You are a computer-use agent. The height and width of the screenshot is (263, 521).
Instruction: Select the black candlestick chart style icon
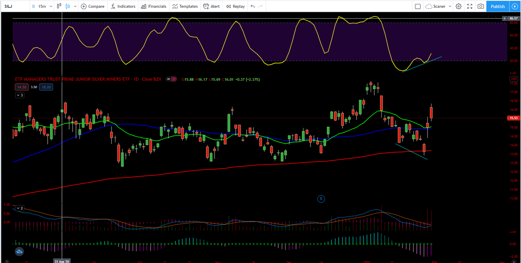point(59,7)
